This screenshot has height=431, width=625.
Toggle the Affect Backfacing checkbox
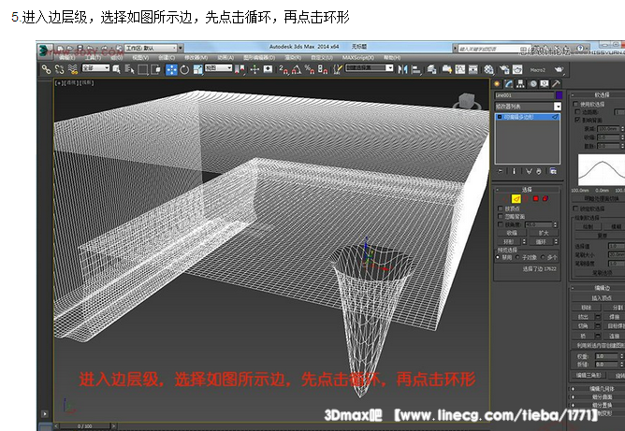coord(577,120)
